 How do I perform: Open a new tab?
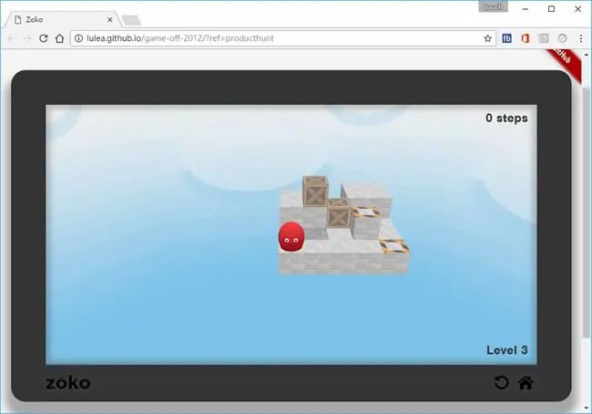click(x=131, y=20)
